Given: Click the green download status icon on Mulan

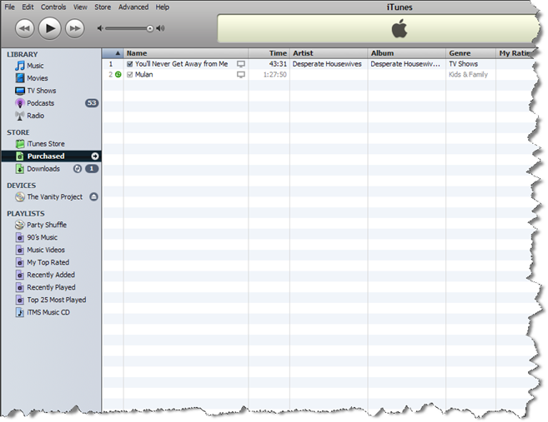Looking at the screenshot, I should (118, 74).
